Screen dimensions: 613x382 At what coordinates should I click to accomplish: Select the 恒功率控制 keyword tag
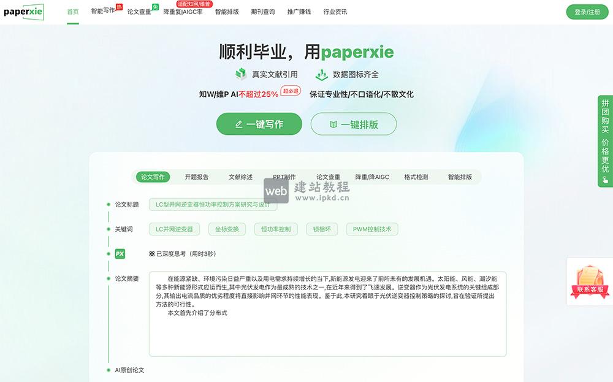pos(276,229)
